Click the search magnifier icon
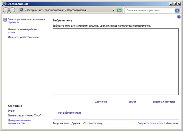Screen dimensions: 183x131 click(x=177, y=10)
